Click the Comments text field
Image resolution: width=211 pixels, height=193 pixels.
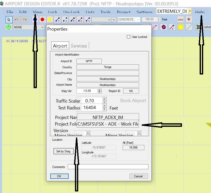(x=108, y=167)
